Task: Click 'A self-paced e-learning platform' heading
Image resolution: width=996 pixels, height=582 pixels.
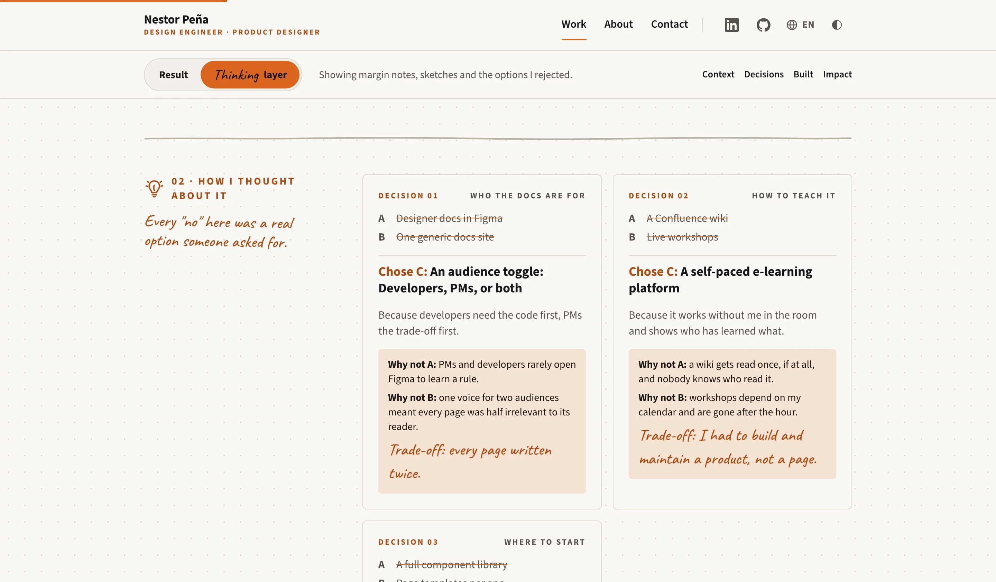Action: [x=720, y=280]
